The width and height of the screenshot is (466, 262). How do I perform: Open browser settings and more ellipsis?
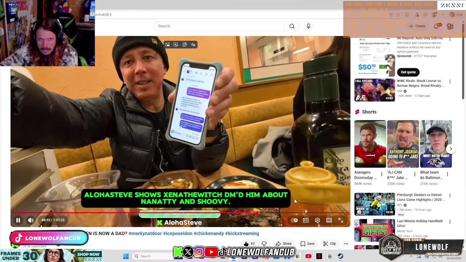click(443, 15)
